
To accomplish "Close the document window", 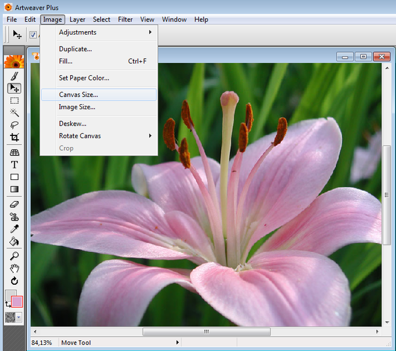I will pyautogui.click(x=382, y=57).
